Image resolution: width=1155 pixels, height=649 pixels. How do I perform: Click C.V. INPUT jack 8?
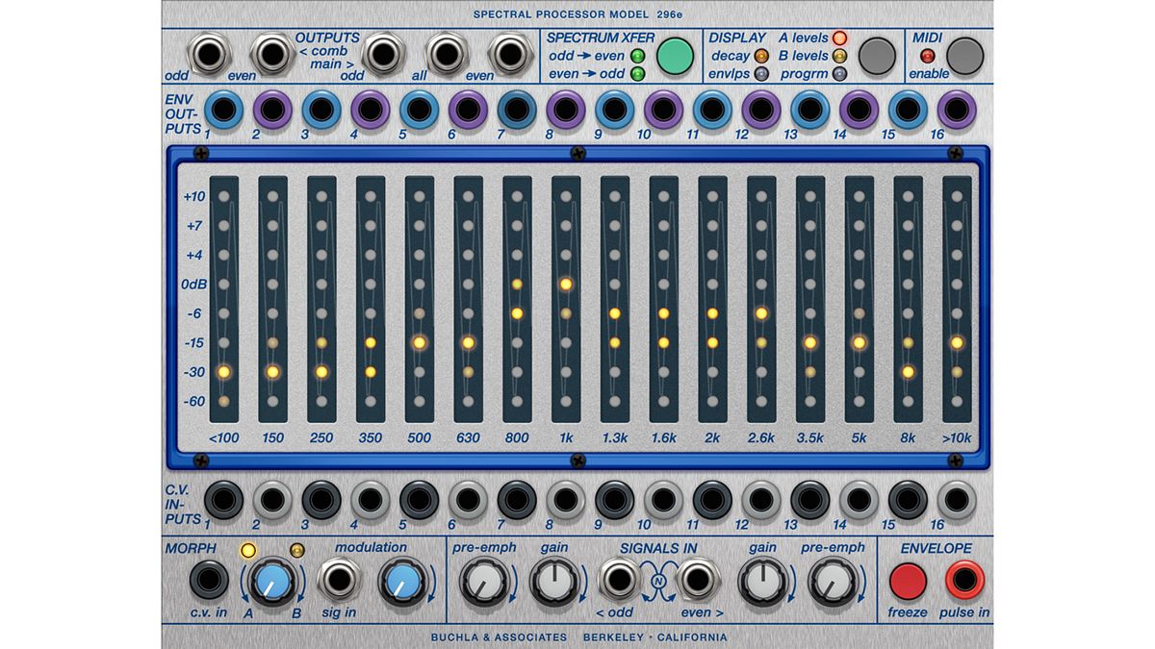(568, 501)
